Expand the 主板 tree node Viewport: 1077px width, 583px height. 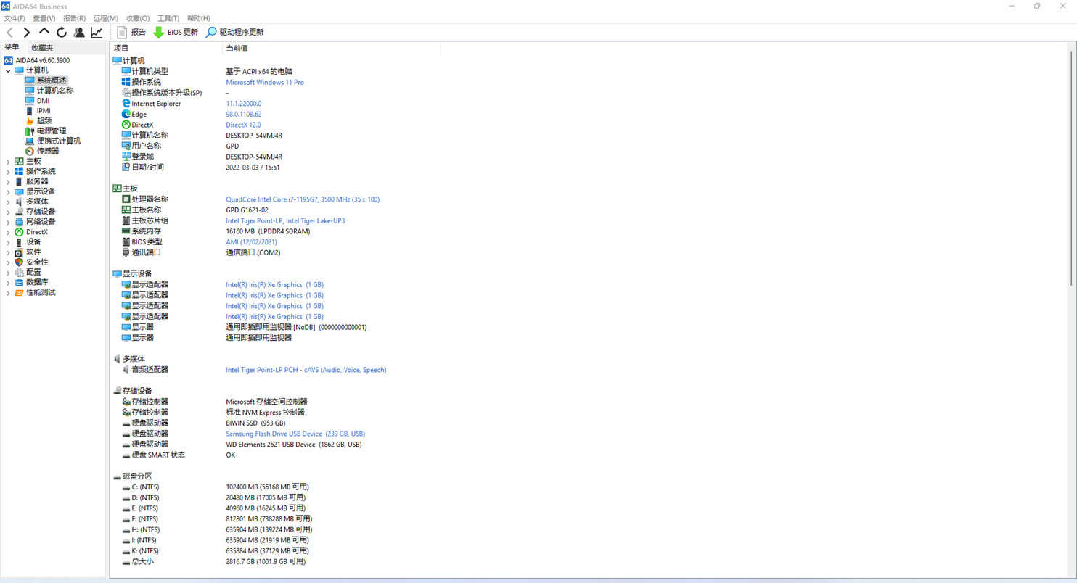8,161
